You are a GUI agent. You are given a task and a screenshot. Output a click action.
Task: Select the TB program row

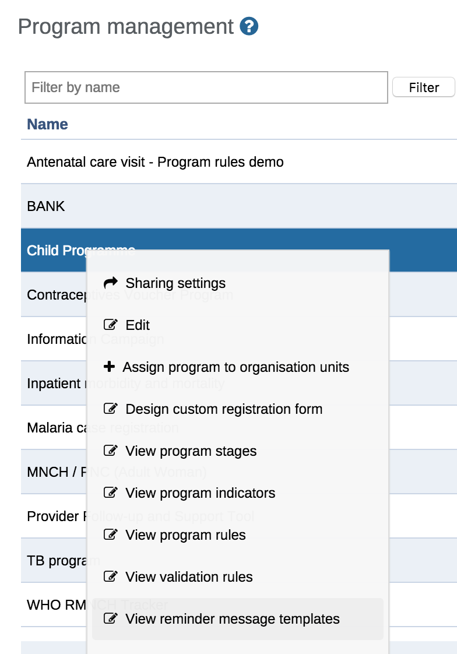coord(54,561)
